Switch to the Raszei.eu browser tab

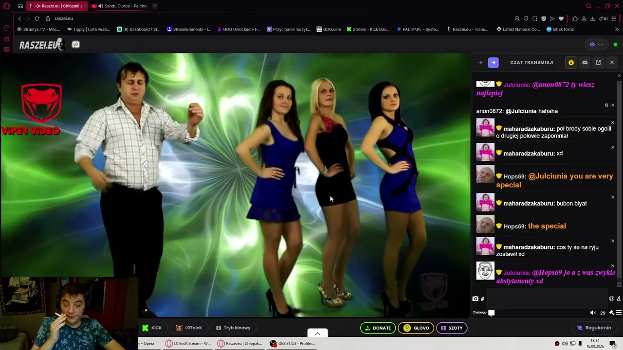[57, 6]
